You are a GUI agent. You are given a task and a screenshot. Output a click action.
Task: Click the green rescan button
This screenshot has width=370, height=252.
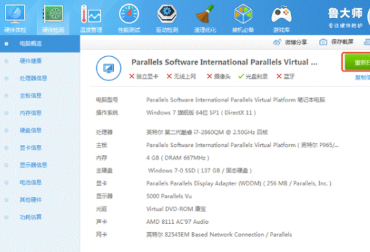(x=356, y=62)
